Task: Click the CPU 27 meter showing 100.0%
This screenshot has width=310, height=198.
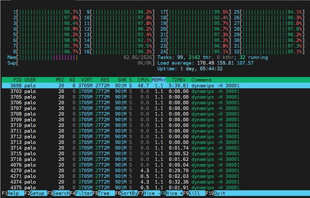Action: [x=269, y=24]
